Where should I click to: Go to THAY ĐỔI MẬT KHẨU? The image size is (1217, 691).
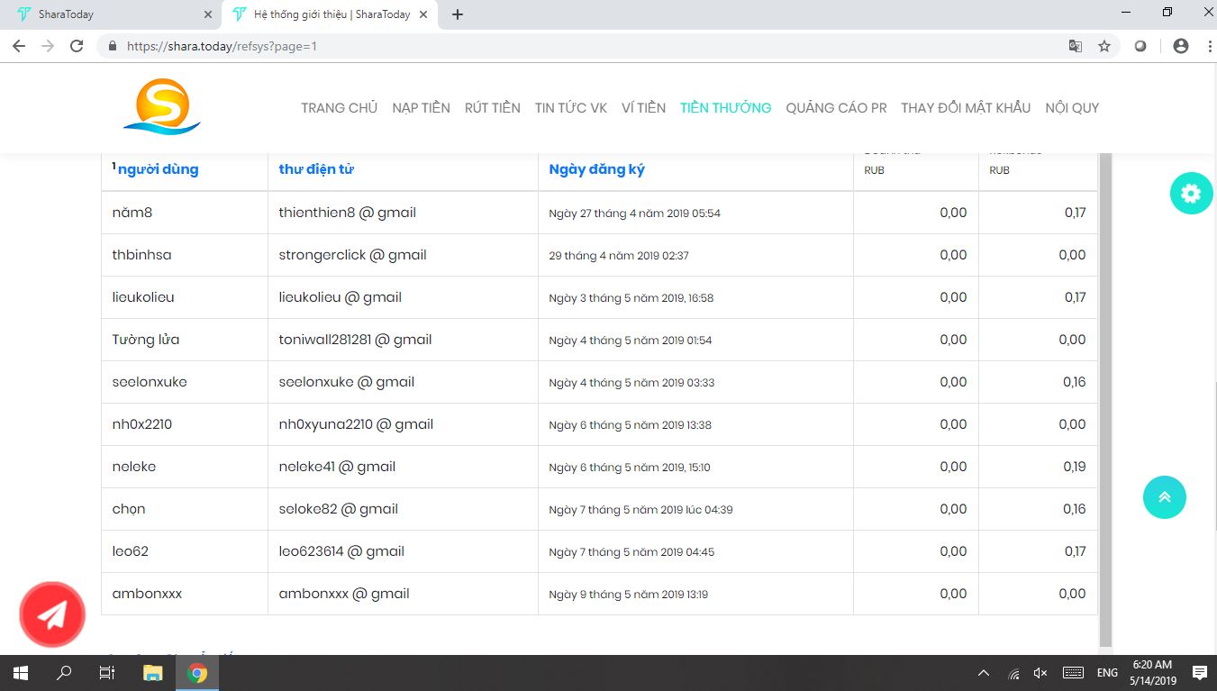966,108
